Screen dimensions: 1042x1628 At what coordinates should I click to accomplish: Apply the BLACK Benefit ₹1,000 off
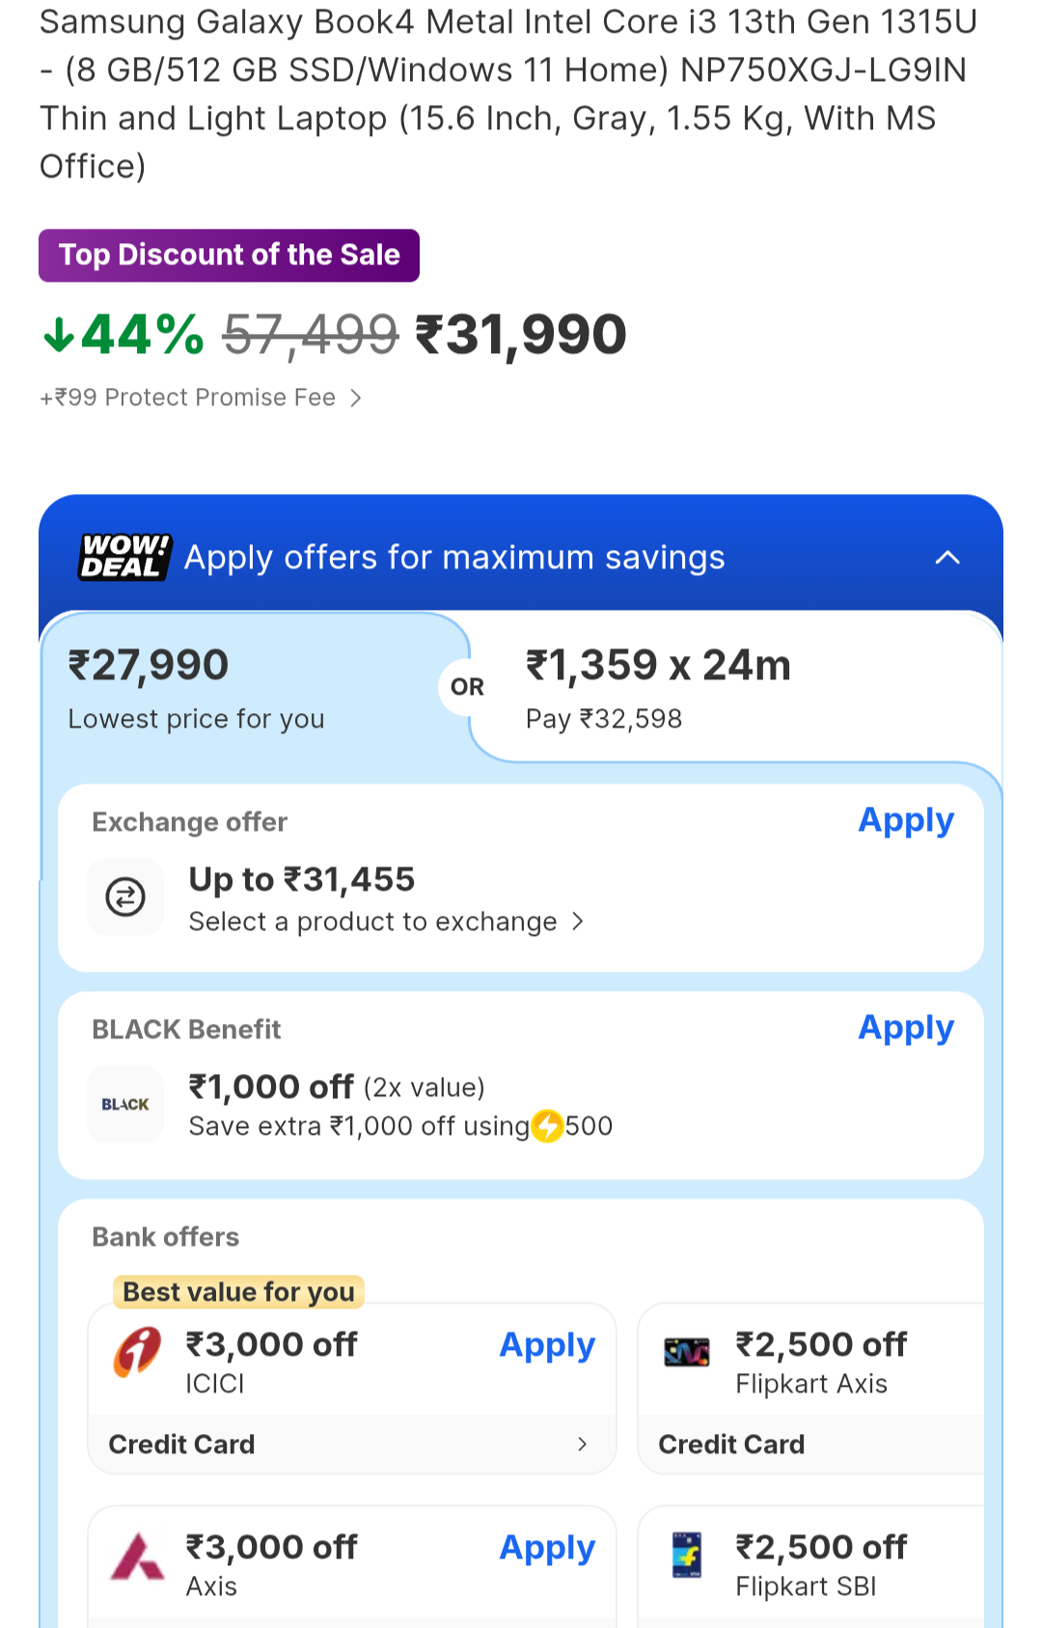tap(905, 1028)
